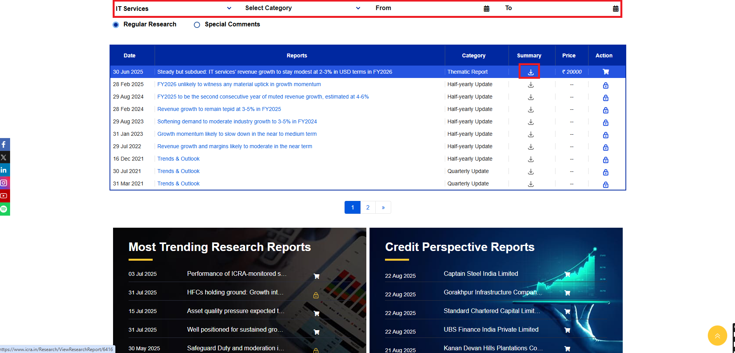Open 'Revenue growth to remain tepid' report
Viewport: 735px width, 353px height.
coord(219,109)
